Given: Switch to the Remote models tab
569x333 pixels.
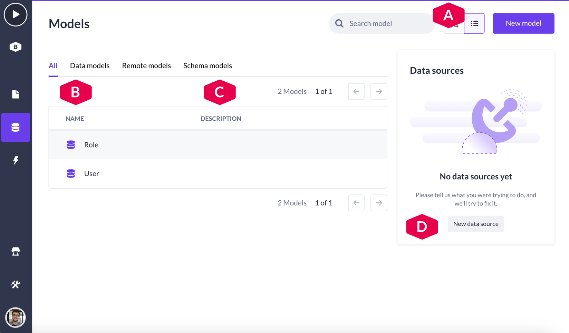Looking at the screenshot, I should coord(146,65).
